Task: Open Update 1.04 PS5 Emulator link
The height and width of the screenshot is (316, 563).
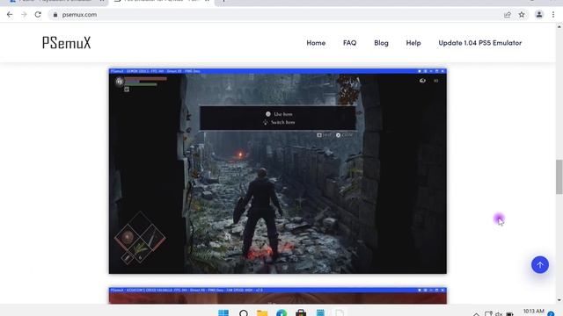Action: (480, 43)
